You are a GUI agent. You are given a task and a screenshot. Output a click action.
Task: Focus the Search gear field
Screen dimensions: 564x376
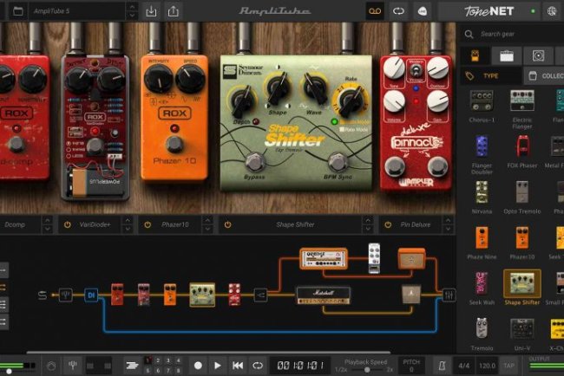click(513, 34)
